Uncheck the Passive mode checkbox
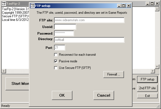Image resolution: width=161 pixels, height=109 pixels. click(56, 61)
